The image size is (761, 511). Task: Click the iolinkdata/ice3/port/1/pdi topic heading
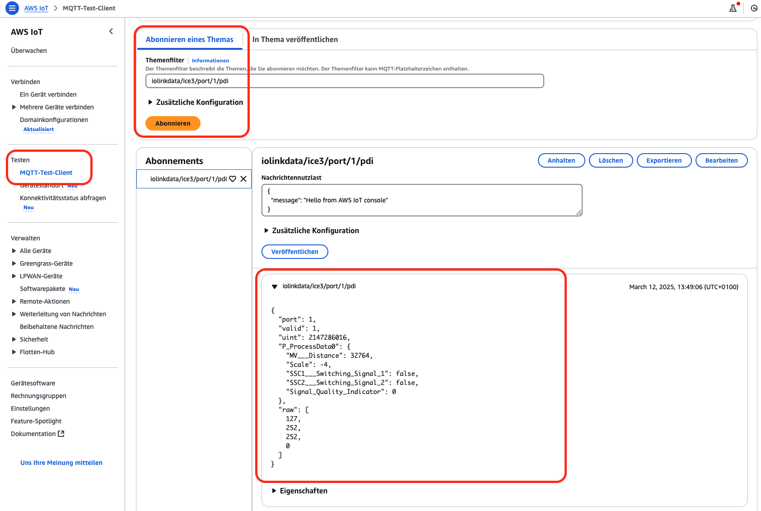click(317, 161)
